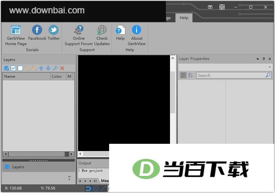
Task: Click the second disabled orange layer icon
Action: click(34, 68)
